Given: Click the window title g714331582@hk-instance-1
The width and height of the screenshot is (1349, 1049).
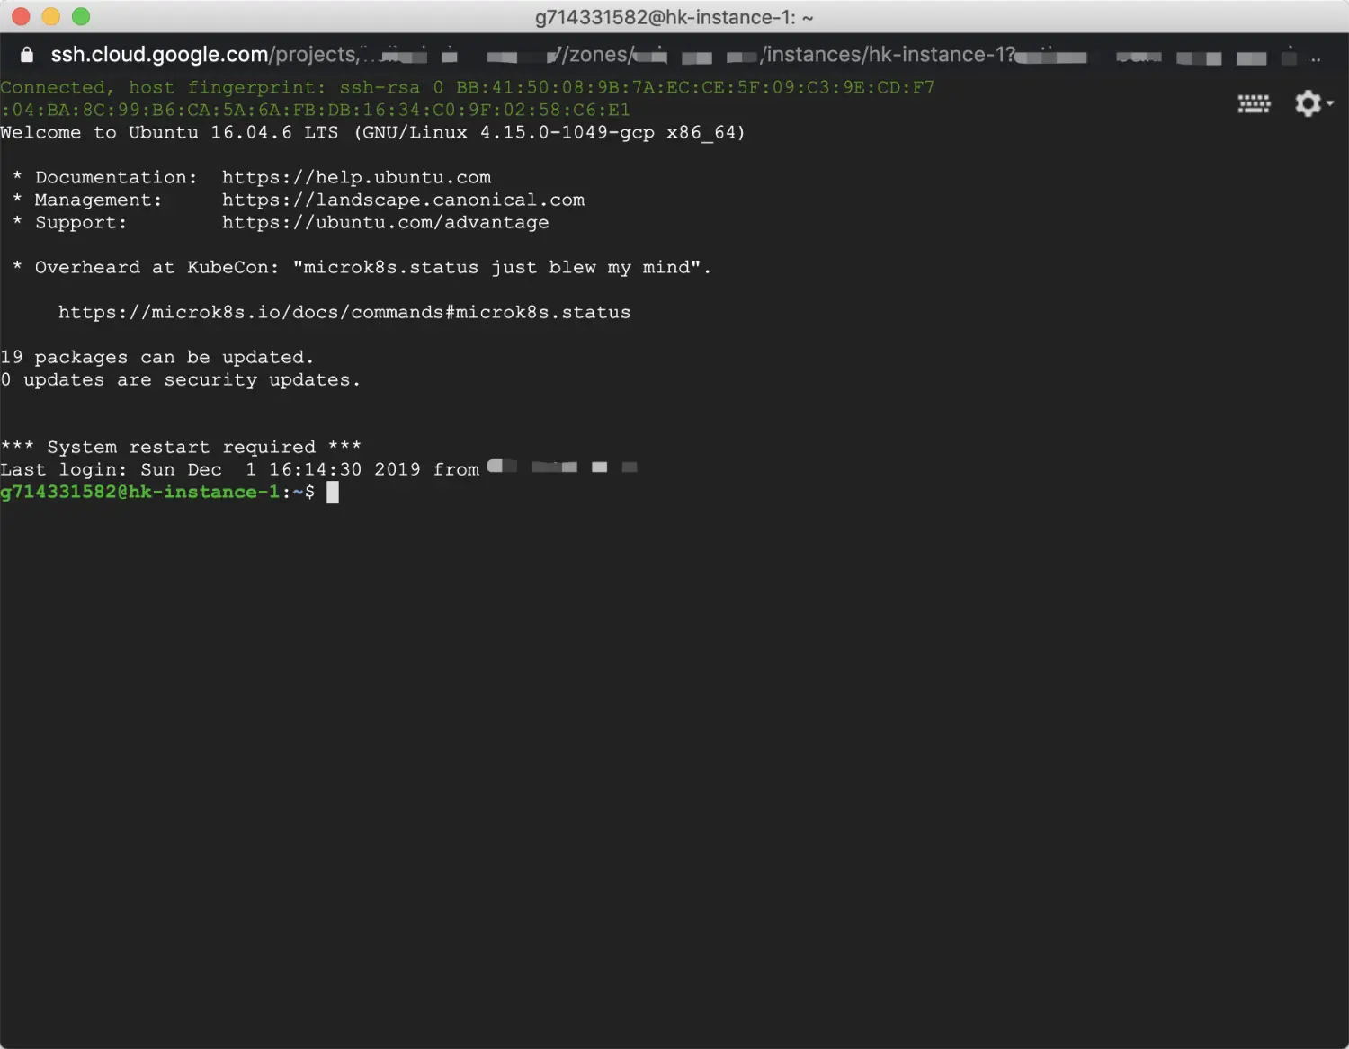Looking at the screenshot, I should point(674,17).
